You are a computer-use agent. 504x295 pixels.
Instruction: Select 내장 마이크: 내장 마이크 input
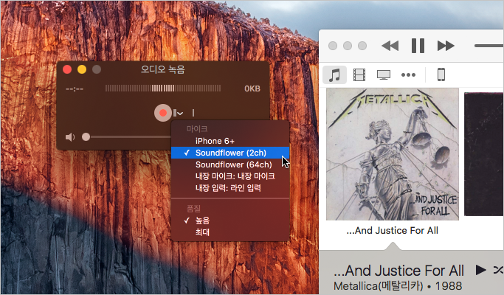click(x=230, y=176)
